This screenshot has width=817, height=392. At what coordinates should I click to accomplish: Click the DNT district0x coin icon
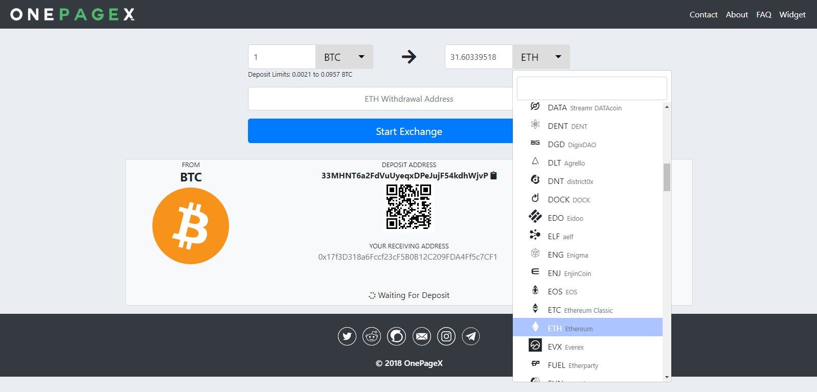pos(535,180)
